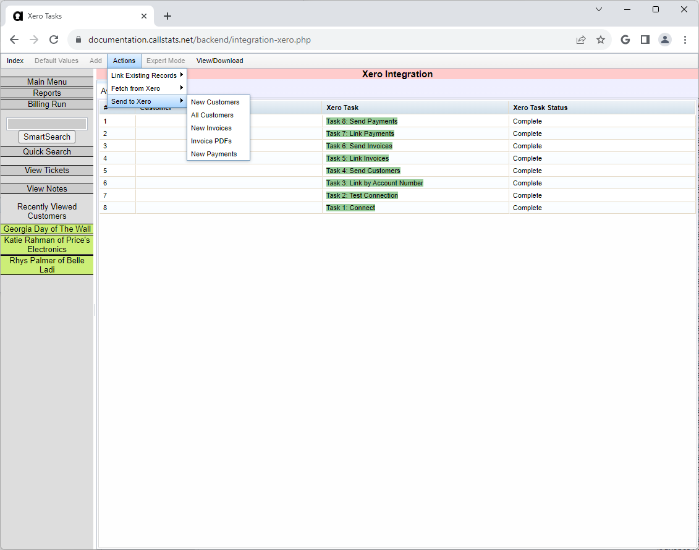Select New Payments menu entry
The image size is (699, 550).
tap(214, 154)
